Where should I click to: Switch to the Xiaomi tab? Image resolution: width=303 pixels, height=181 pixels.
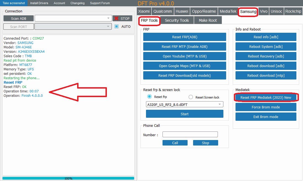pyautogui.click(x=144, y=11)
